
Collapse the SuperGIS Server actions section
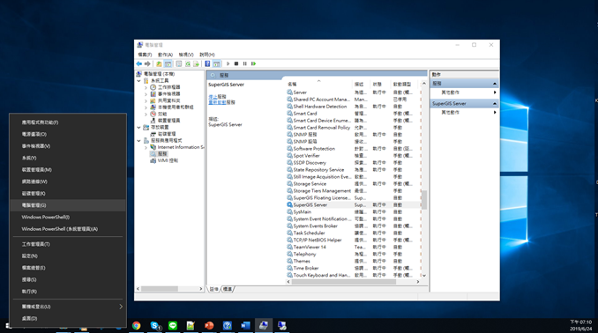[x=495, y=104]
